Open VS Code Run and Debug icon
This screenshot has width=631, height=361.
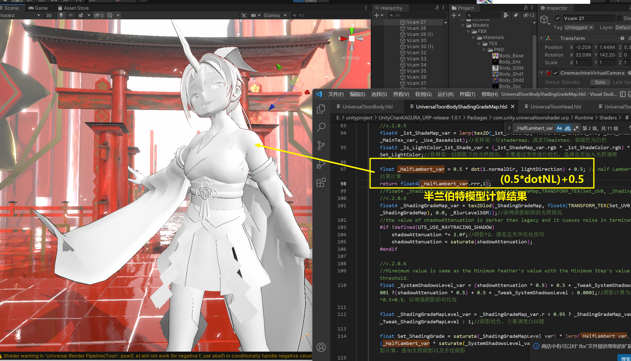321,164
